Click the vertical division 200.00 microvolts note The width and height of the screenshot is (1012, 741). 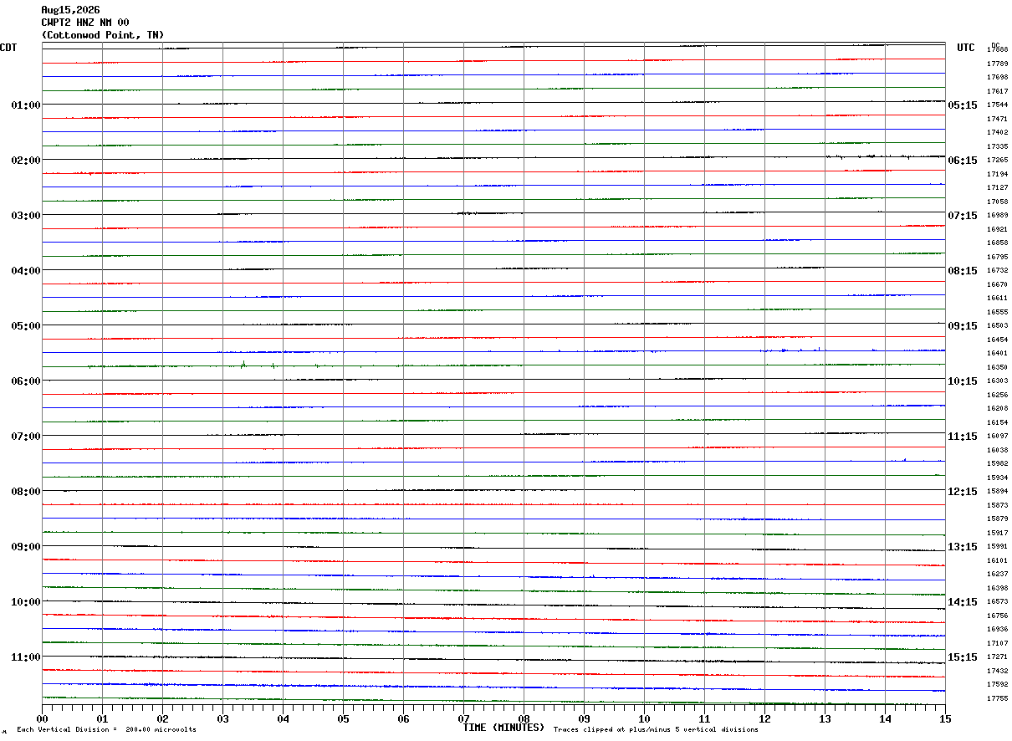[106, 729]
